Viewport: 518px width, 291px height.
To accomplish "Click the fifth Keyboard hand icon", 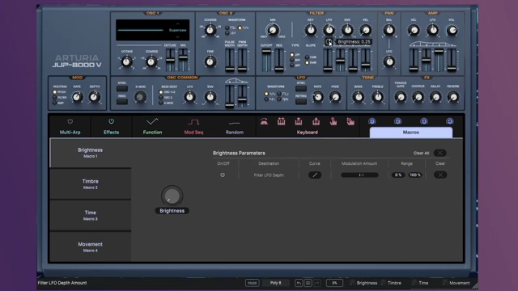I will [333, 121].
